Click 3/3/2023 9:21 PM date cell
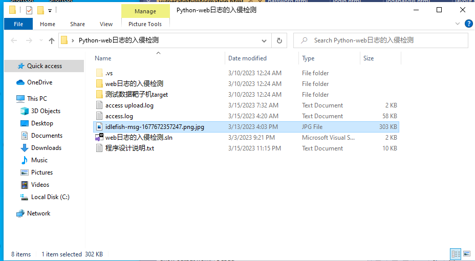Screen dimensions: 475x261 (x=251, y=138)
